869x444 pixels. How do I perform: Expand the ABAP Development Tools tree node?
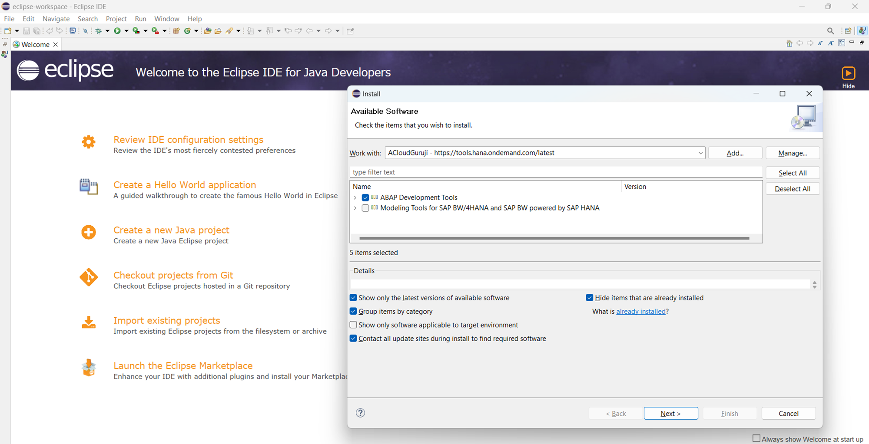[x=355, y=198]
